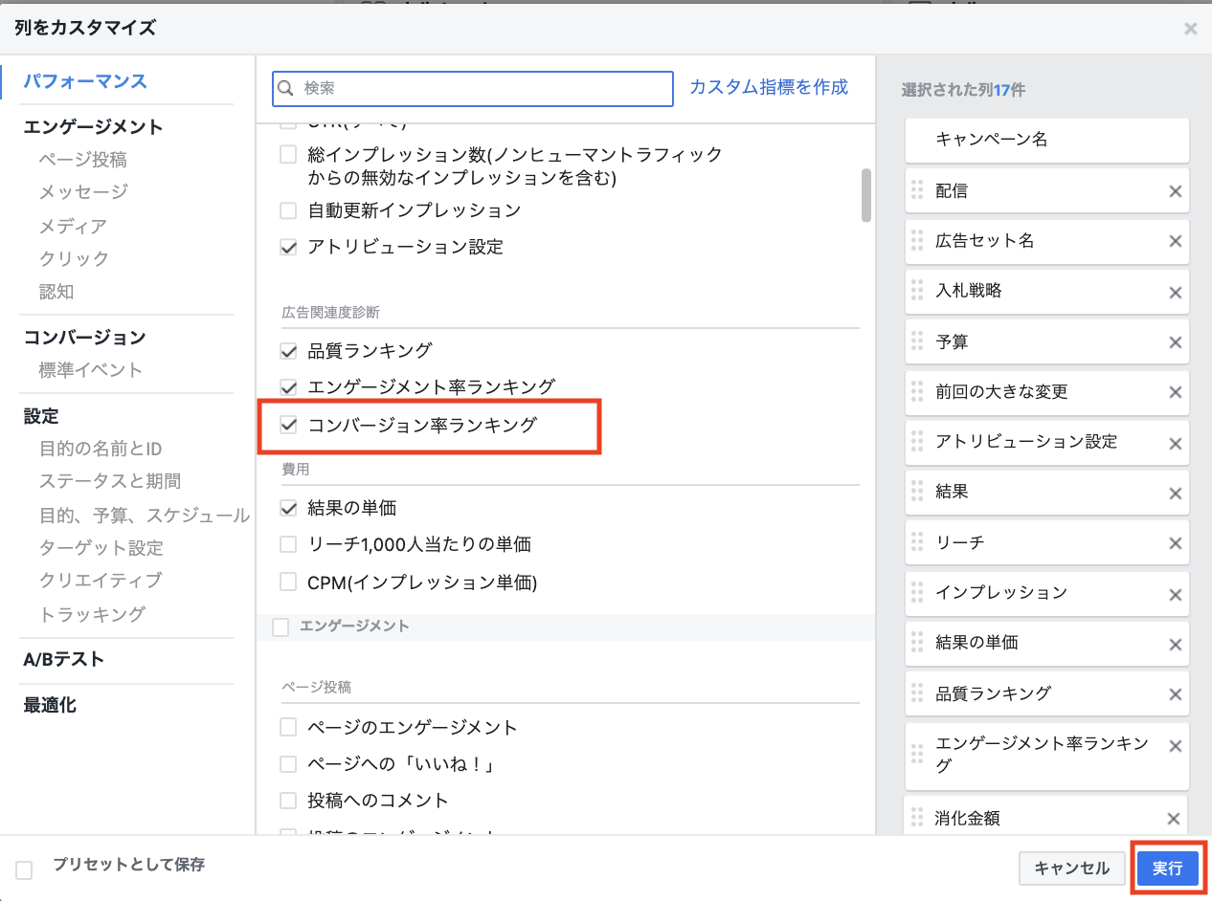The height and width of the screenshot is (901, 1212).
Task: Select パフォーマンス in the left sidebar
Action: click(x=85, y=81)
